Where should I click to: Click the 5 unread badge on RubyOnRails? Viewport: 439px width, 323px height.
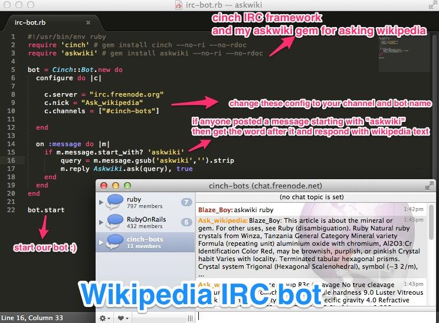pyautogui.click(x=186, y=222)
